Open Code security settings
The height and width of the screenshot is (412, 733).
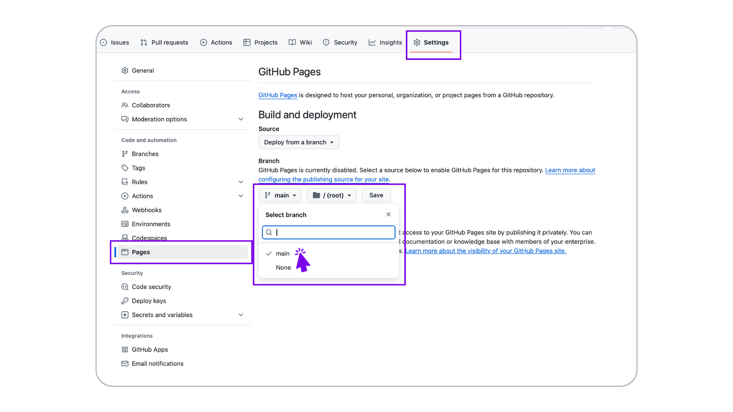click(x=183, y=287)
